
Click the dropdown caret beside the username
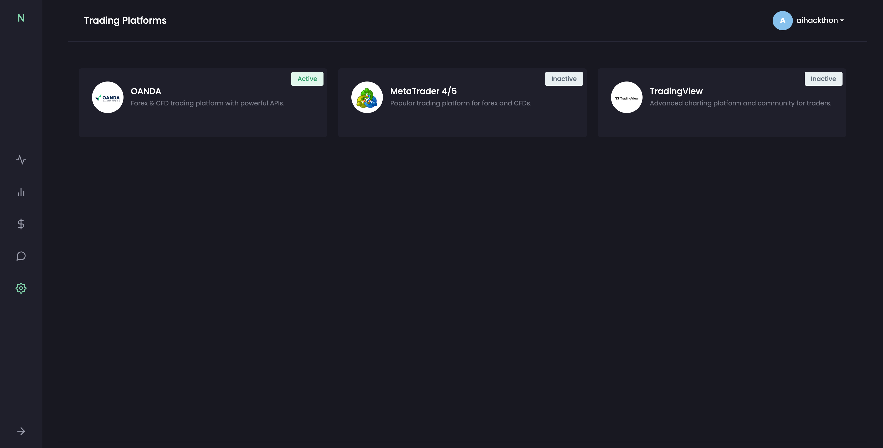click(842, 21)
